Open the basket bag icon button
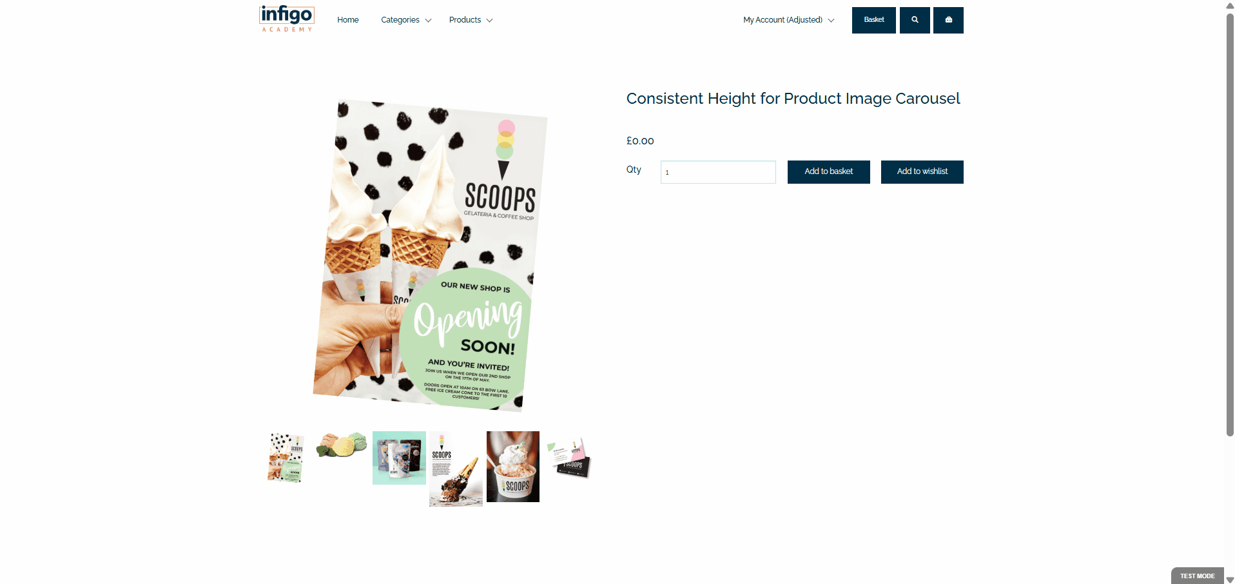The image size is (1235, 584). coord(948,20)
